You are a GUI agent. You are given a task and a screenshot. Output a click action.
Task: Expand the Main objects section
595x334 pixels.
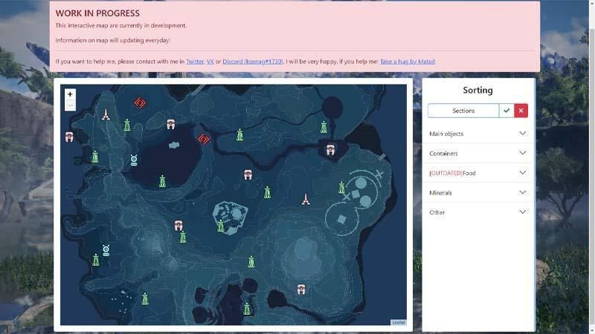point(477,134)
